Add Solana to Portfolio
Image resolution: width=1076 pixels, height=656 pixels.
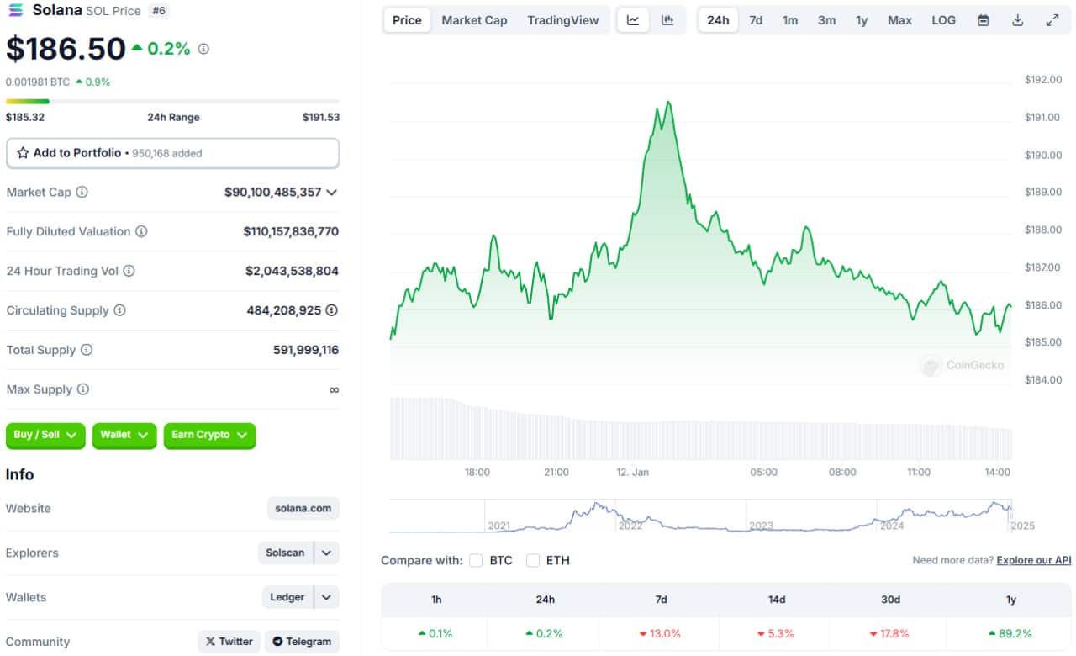172,153
